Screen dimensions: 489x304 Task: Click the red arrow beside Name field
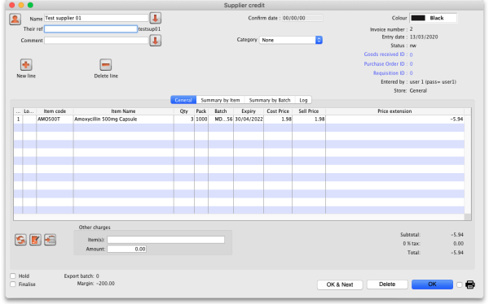point(156,18)
